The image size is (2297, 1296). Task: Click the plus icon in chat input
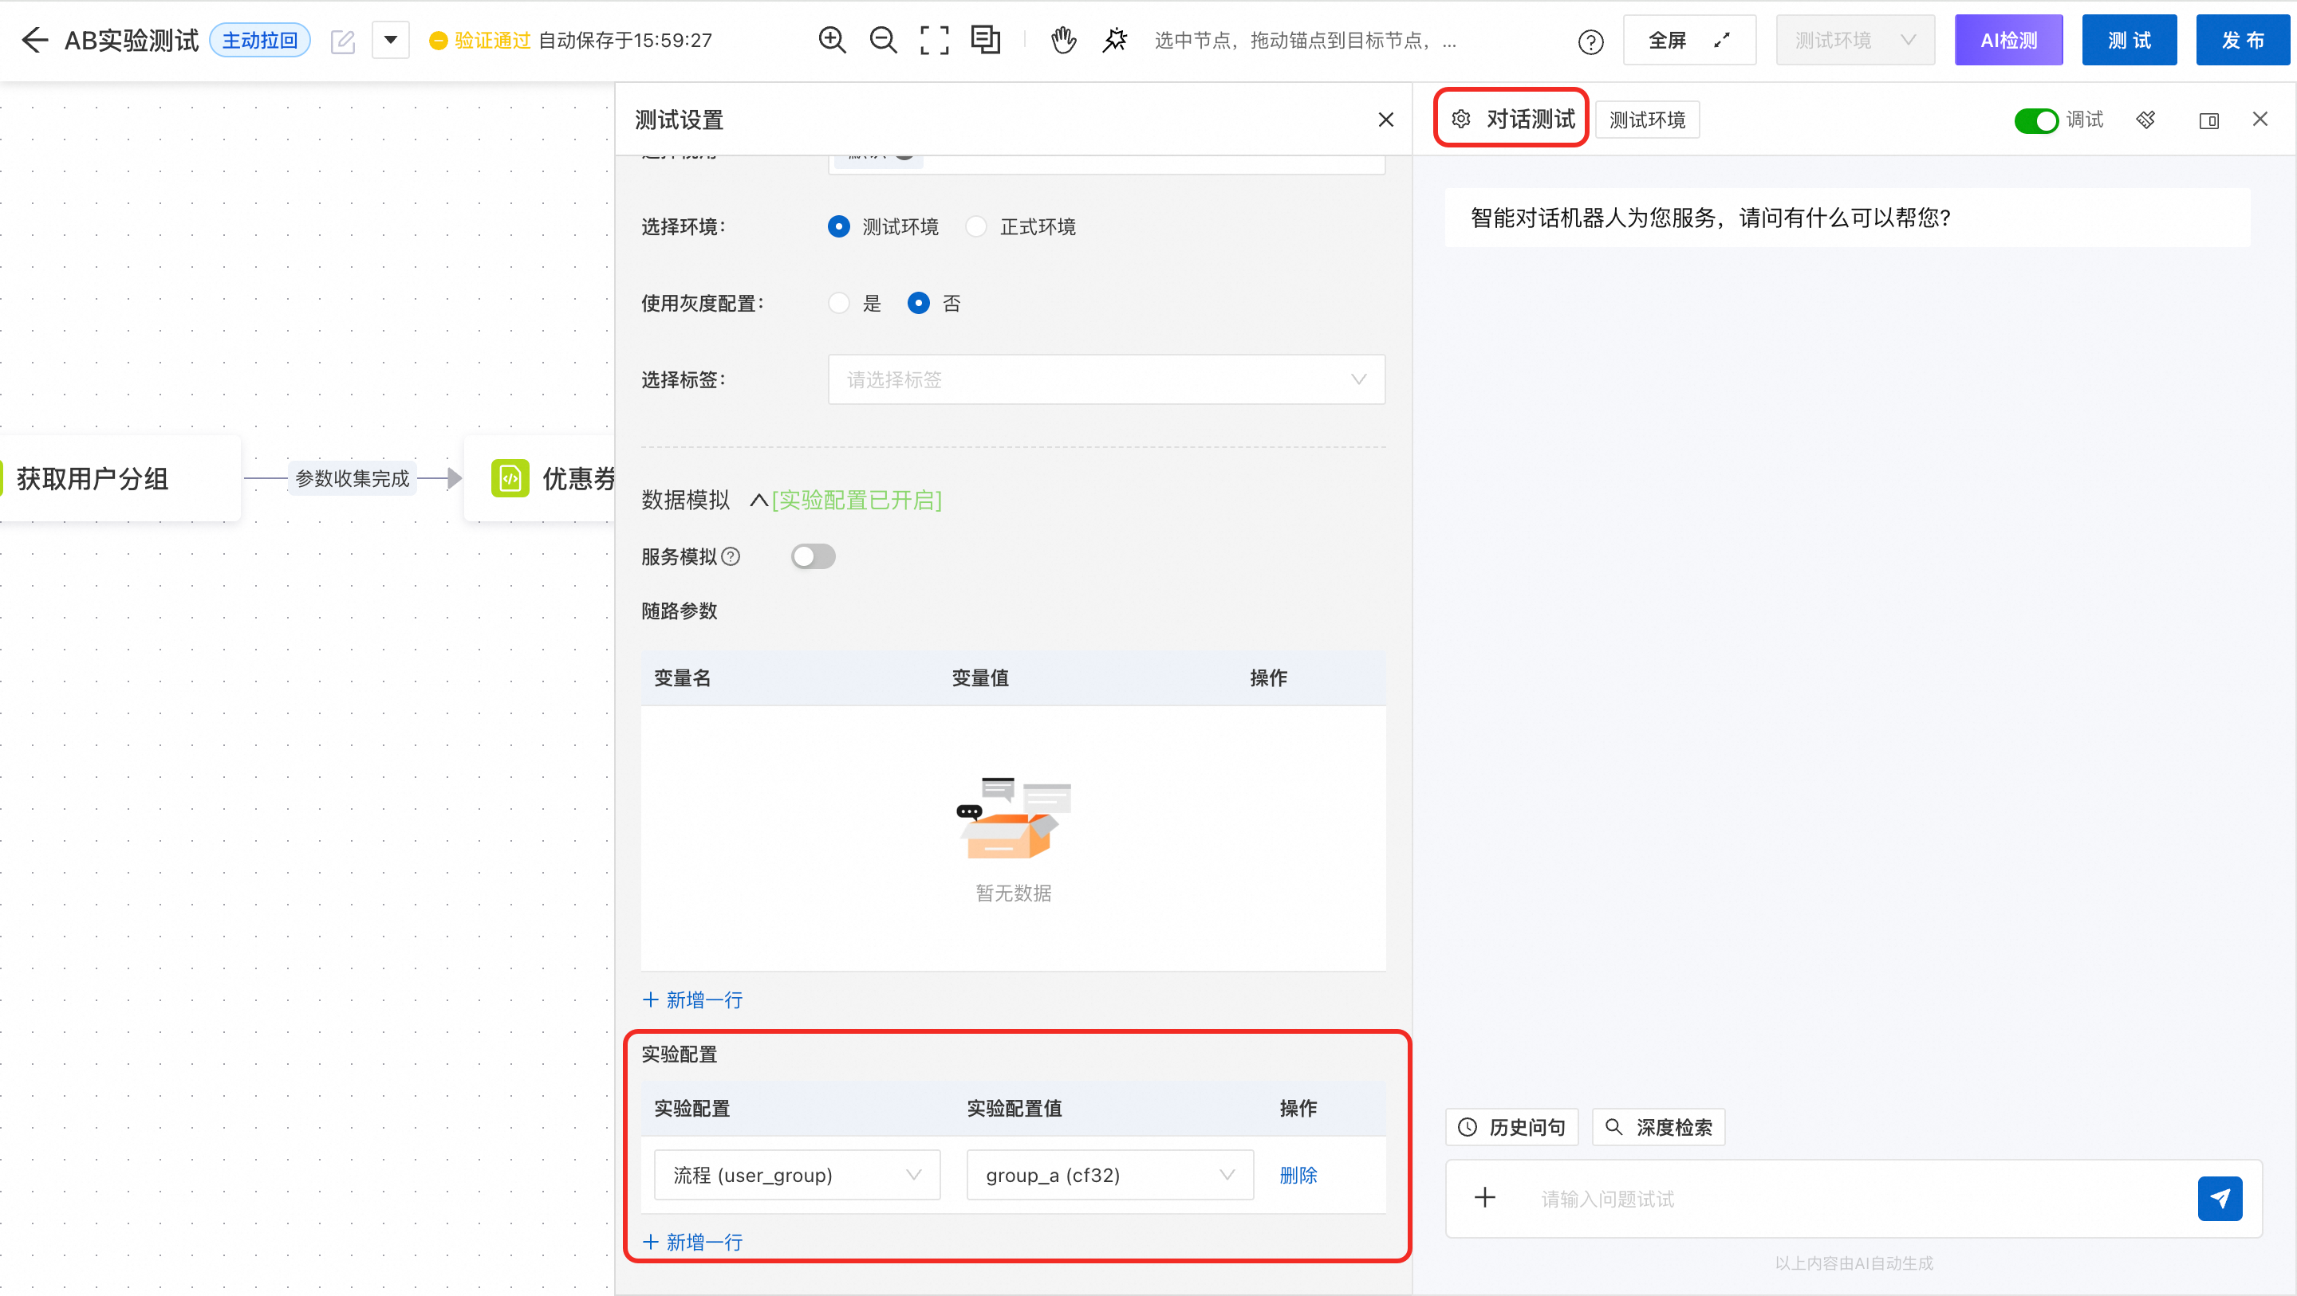tap(1484, 1197)
